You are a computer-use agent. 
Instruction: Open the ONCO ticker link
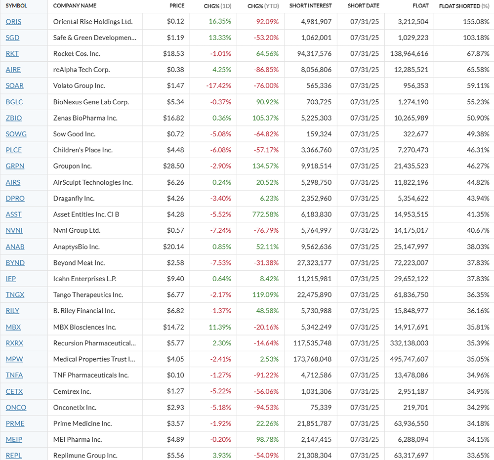coord(16,408)
